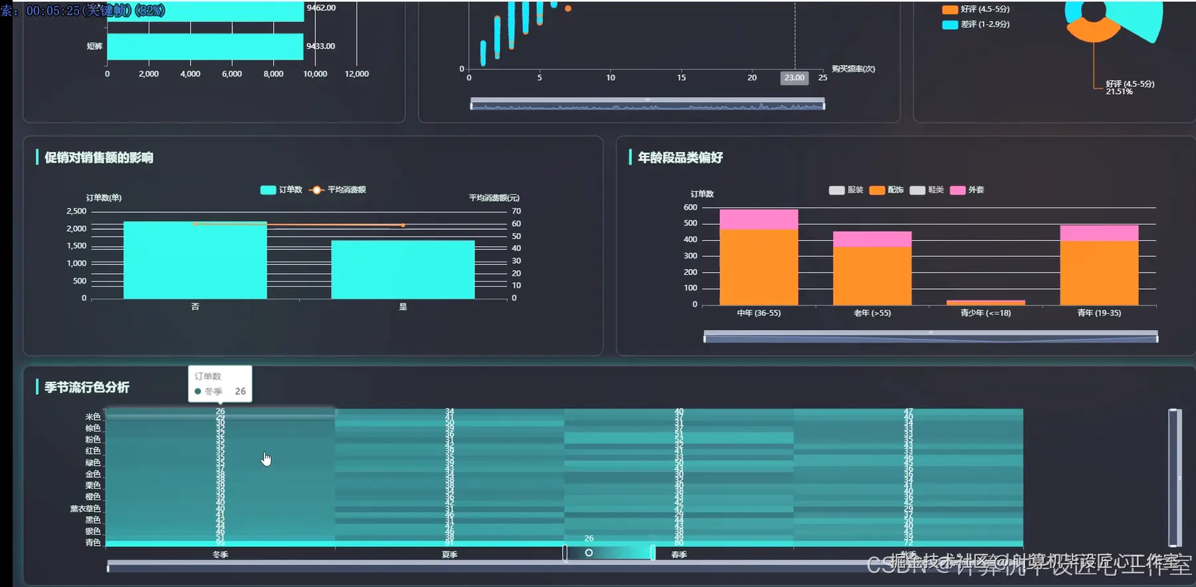
Task: Grab the left handle of the heatmap color range
Action: 565,552
